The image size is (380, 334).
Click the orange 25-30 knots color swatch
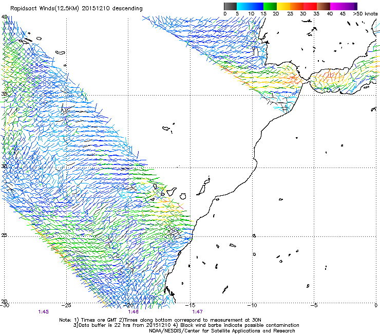[297, 6]
